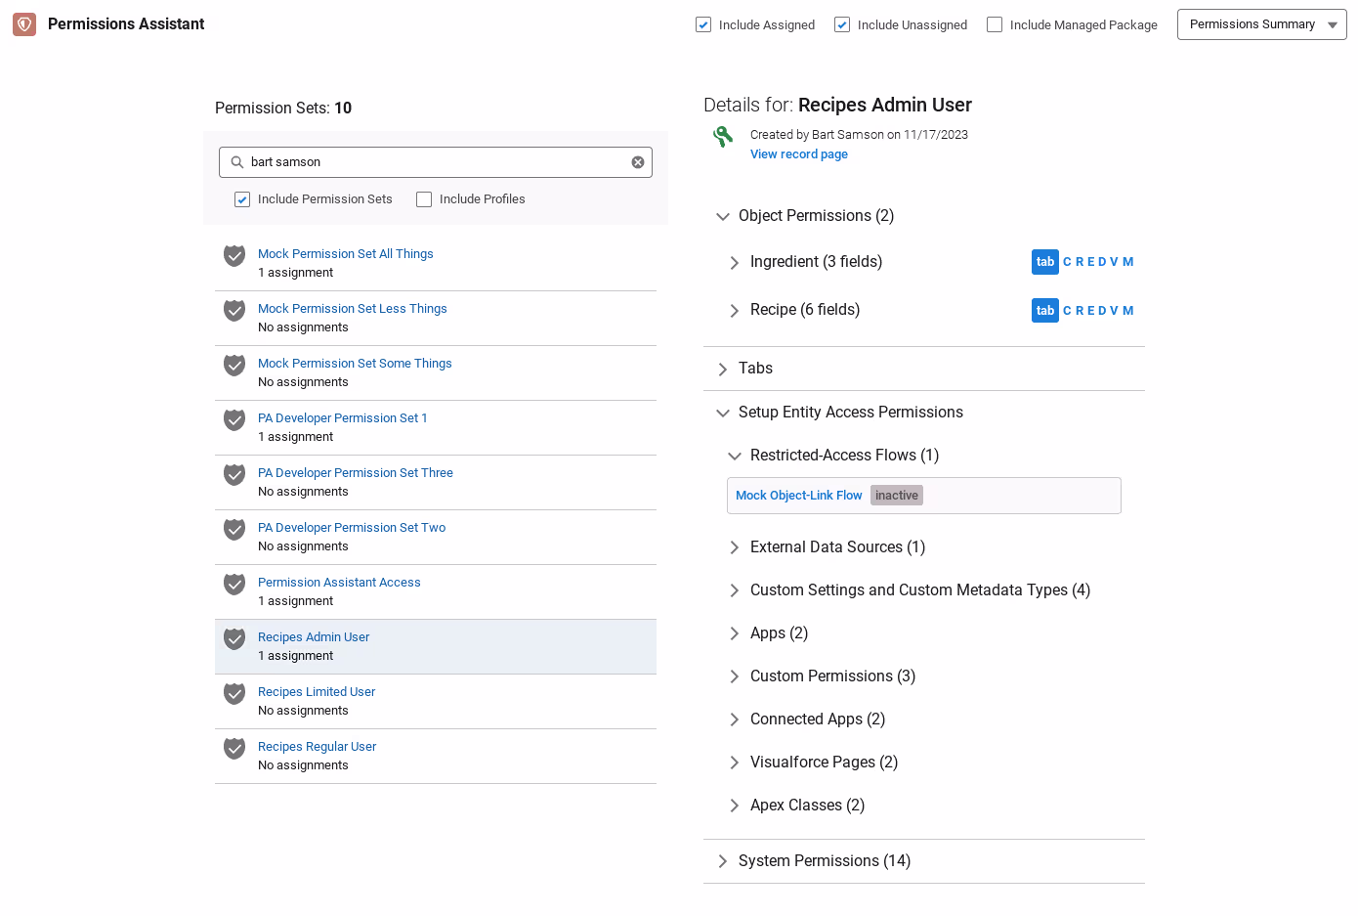This screenshot has height=916, width=1358.
Task: Expand the Tabs section
Action: [x=755, y=369]
